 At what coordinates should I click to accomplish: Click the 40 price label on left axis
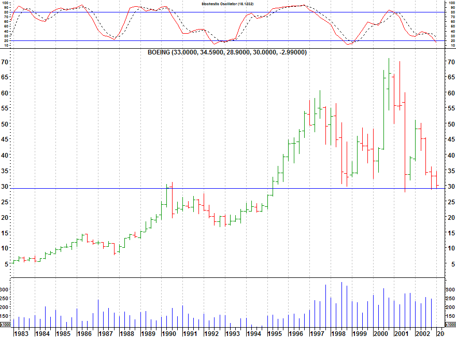coord(4,155)
